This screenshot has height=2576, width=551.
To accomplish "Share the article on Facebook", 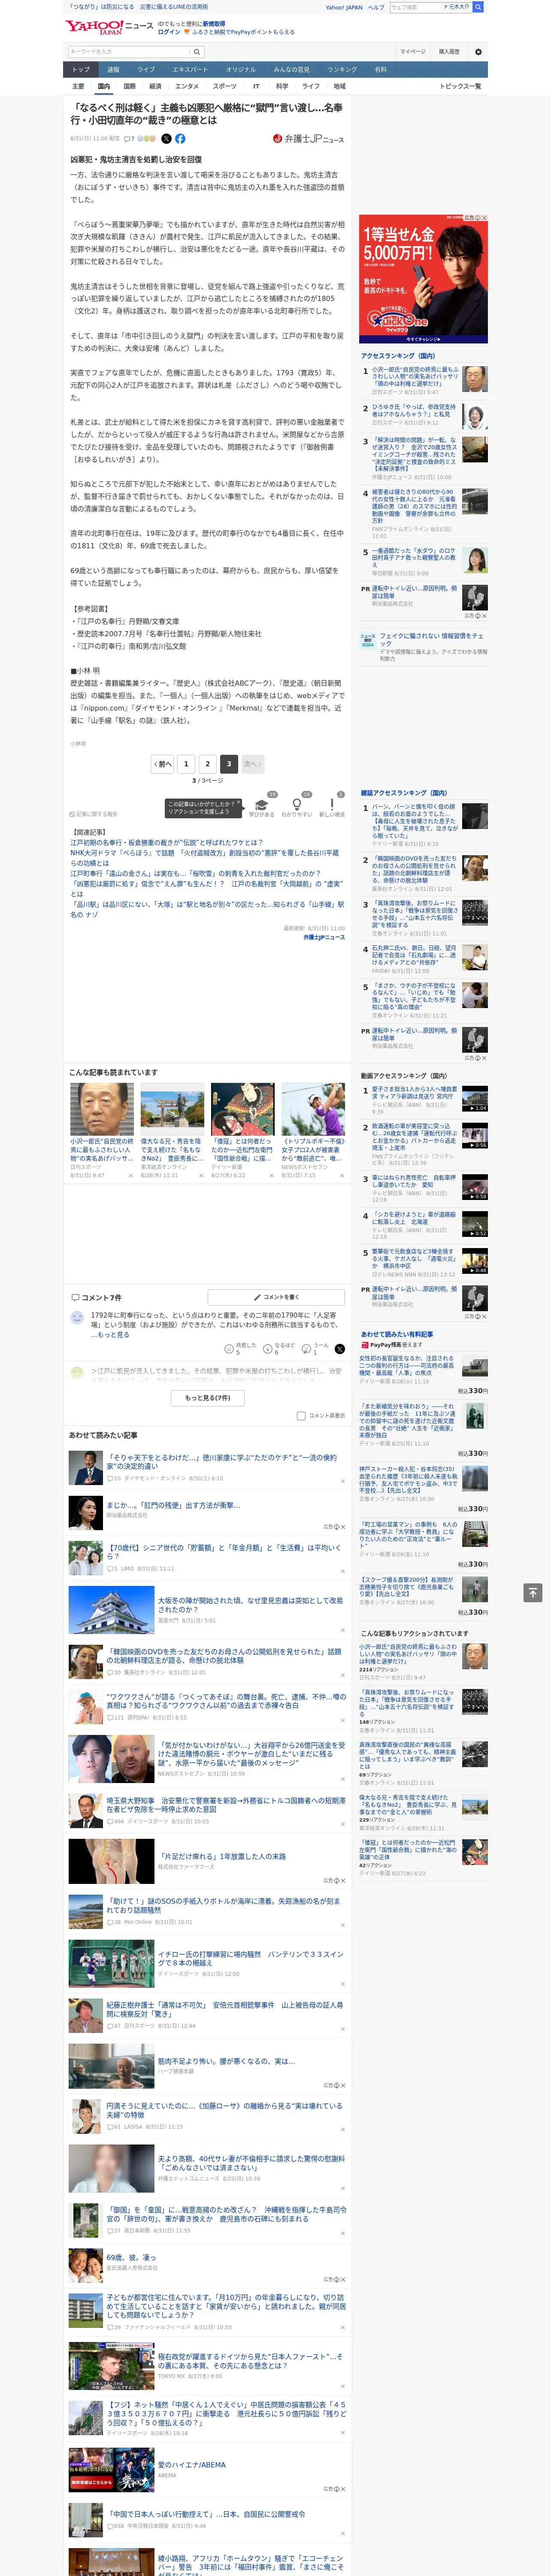I will pos(180,139).
